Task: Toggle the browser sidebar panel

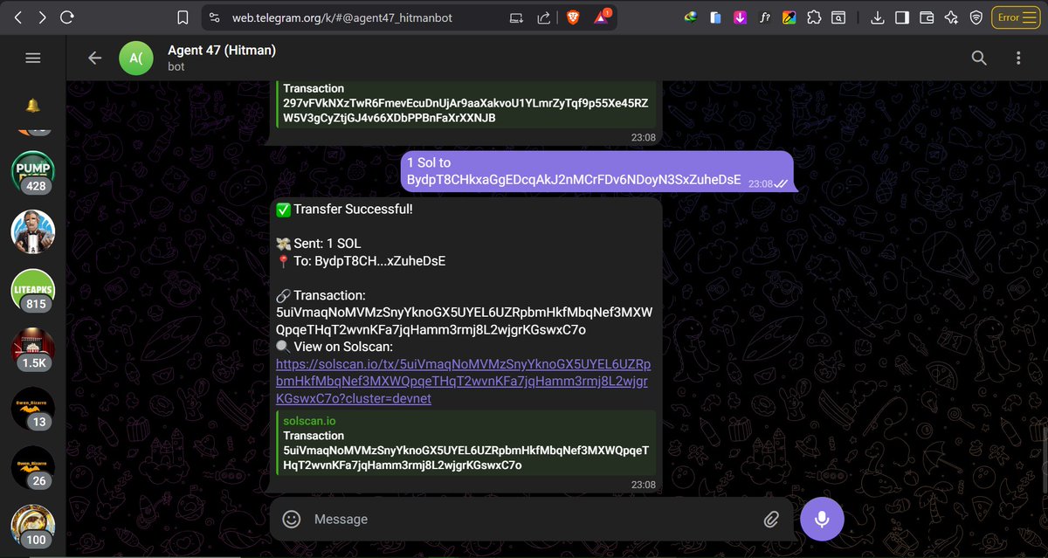Action: (902, 17)
